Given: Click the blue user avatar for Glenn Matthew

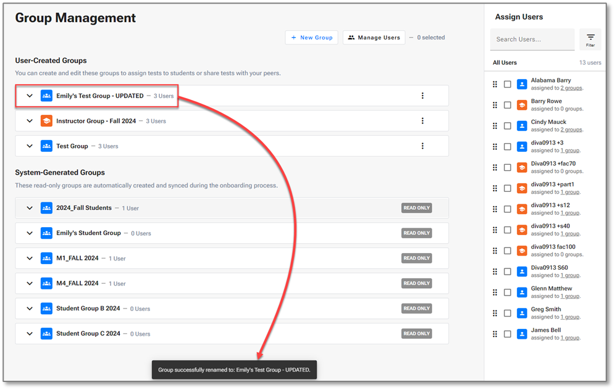Looking at the screenshot, I should pyautogui.click(x=522, y=292).
